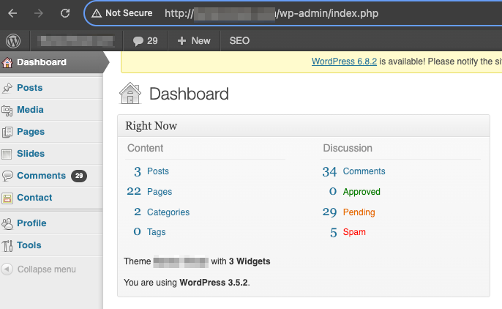
Task: Click the Posts pushpin icon
Action: tap(7, 88)
